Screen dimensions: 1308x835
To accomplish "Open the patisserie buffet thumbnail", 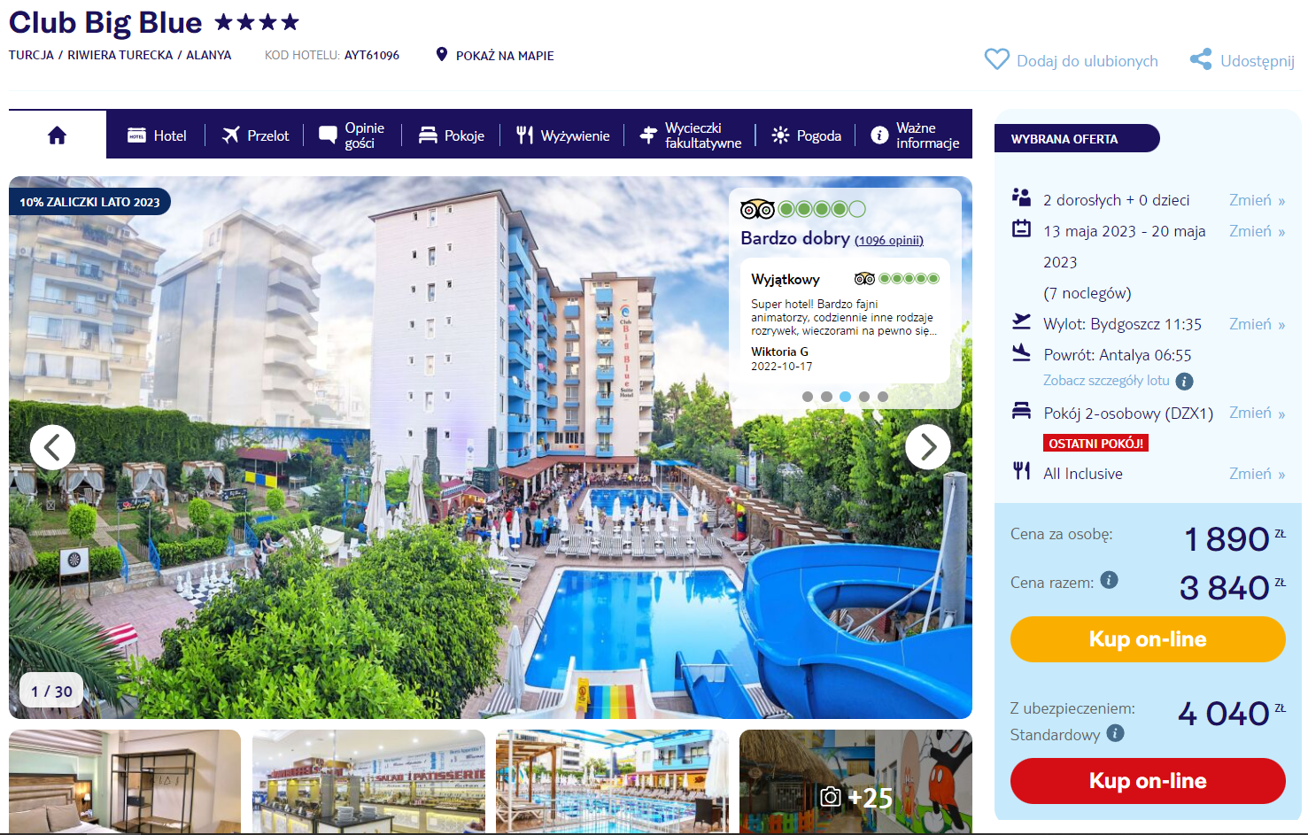I will click(x=368, y=781).
